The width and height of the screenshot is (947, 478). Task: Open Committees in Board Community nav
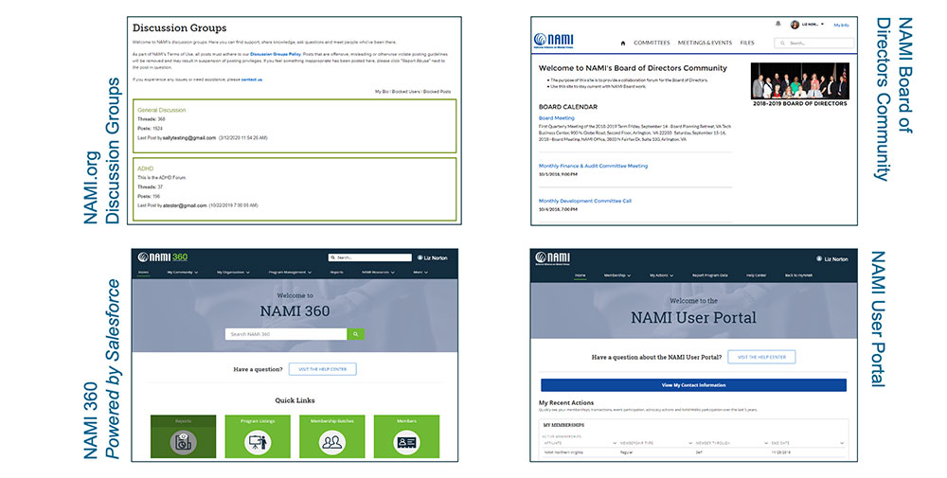pos(652,43)
